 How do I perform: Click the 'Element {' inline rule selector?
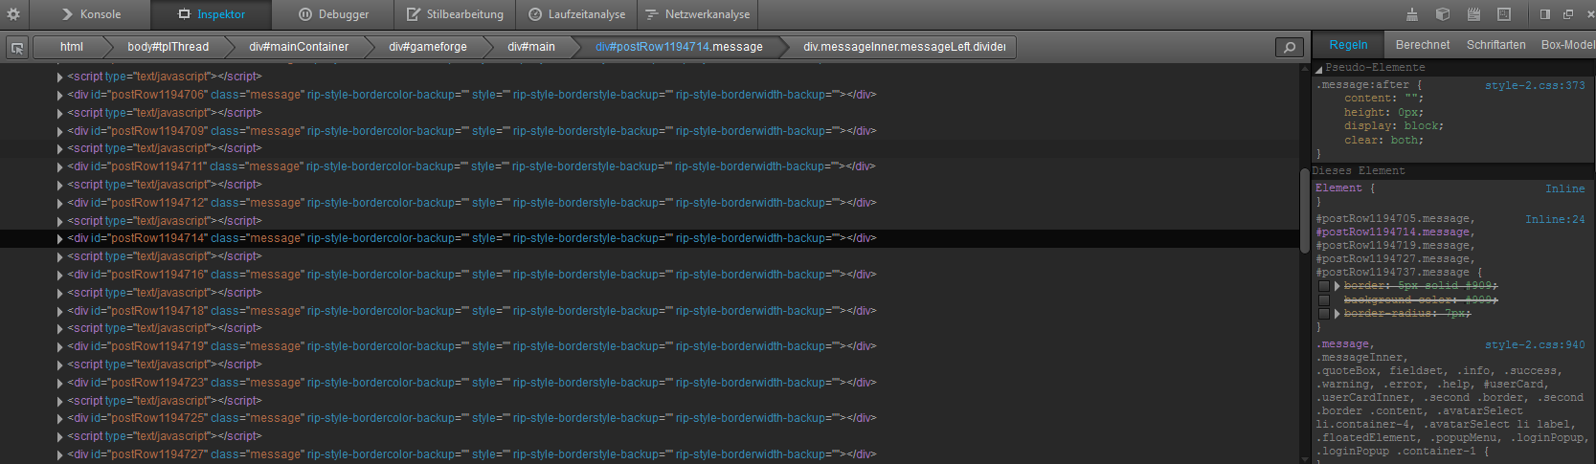coord(1345,188)
